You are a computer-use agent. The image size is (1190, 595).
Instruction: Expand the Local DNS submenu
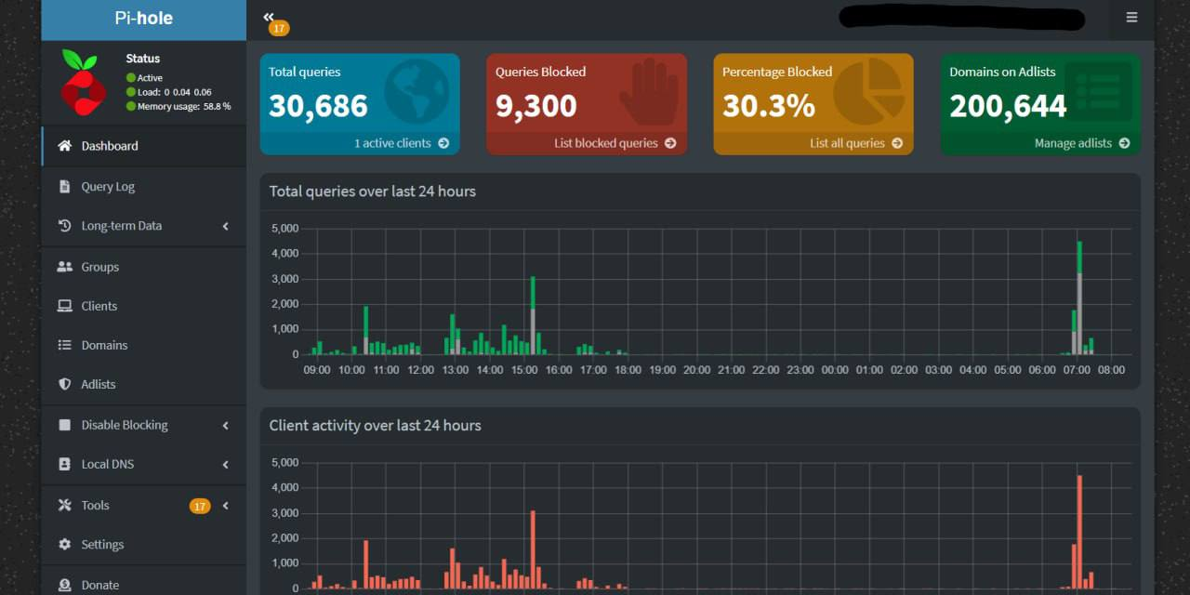pyautogui.click(x=225, y=464)
